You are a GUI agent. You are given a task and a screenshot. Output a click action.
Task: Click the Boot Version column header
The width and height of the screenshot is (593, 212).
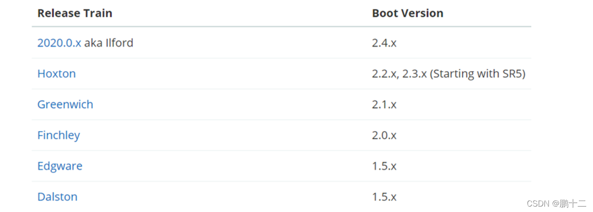pyautogui.click(x=407, y=13)
